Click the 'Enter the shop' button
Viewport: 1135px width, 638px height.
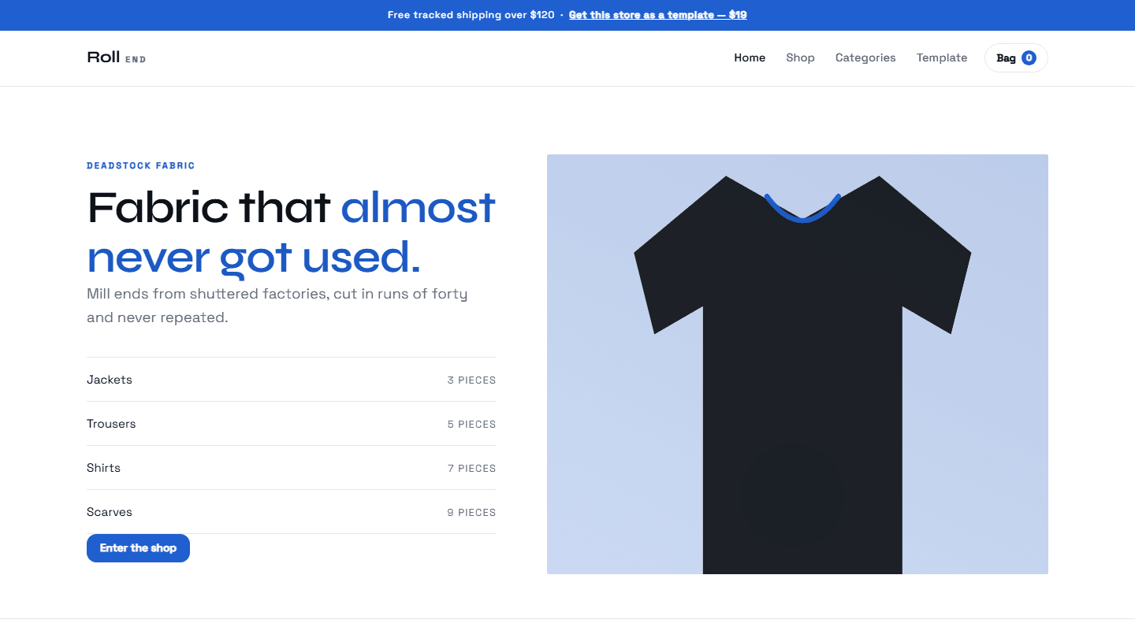138,548
